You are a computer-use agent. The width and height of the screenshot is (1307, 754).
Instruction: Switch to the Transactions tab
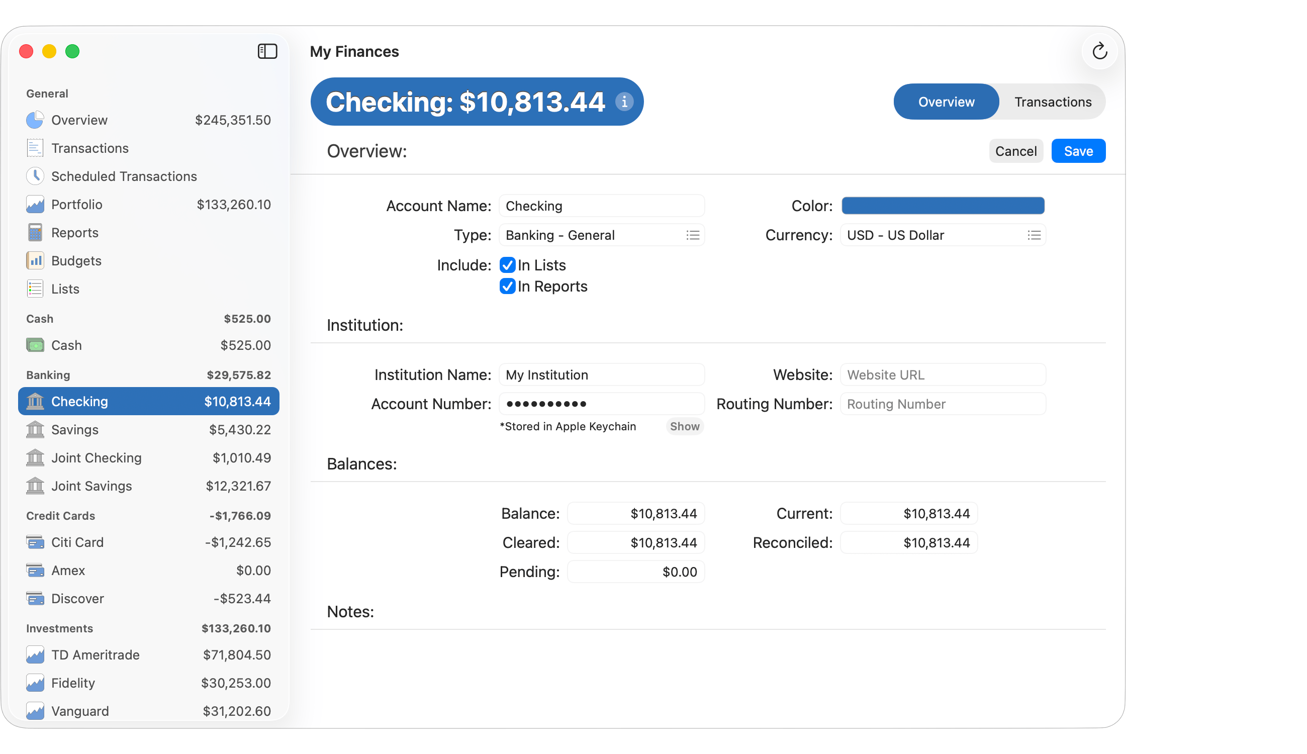1053,102
